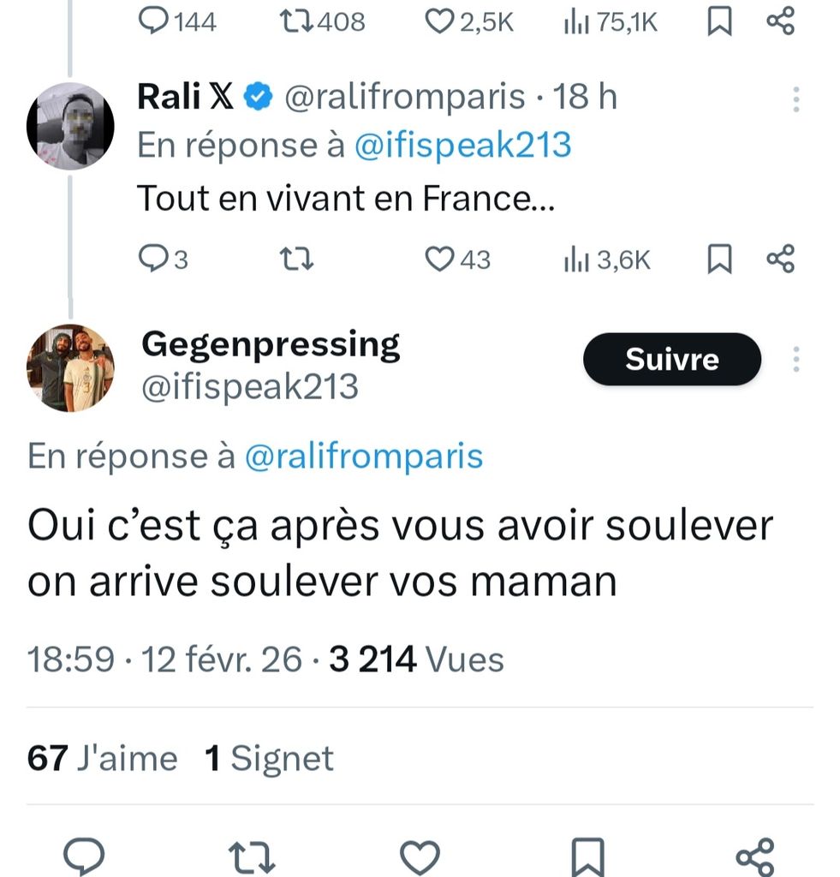The image size is (840, 877).
Task: Bookmark Rali's reply tweet
Action: pyautogui.click(x=719, y=259)
